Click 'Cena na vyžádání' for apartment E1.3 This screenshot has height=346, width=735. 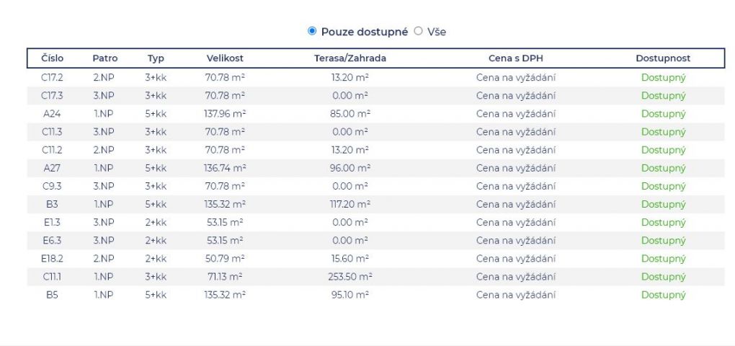[515, 222]
